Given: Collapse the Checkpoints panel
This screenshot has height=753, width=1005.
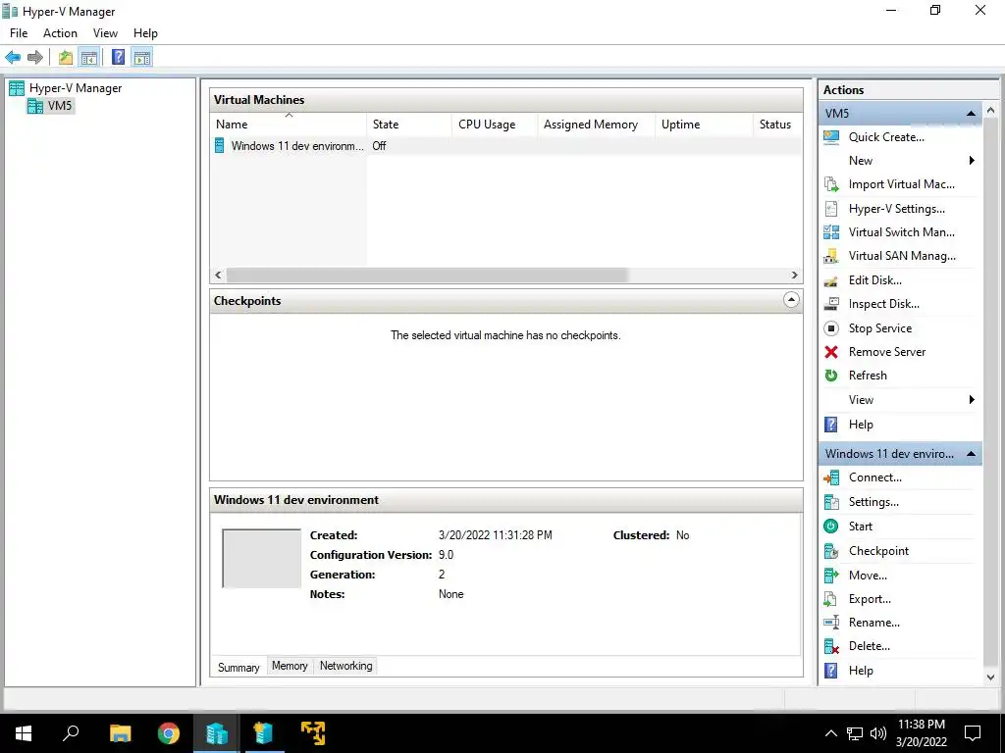Looking at the screenshot, I should [x=792, y=300].
